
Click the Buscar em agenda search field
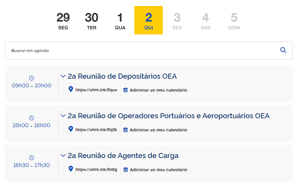click(x=120, y=50)
